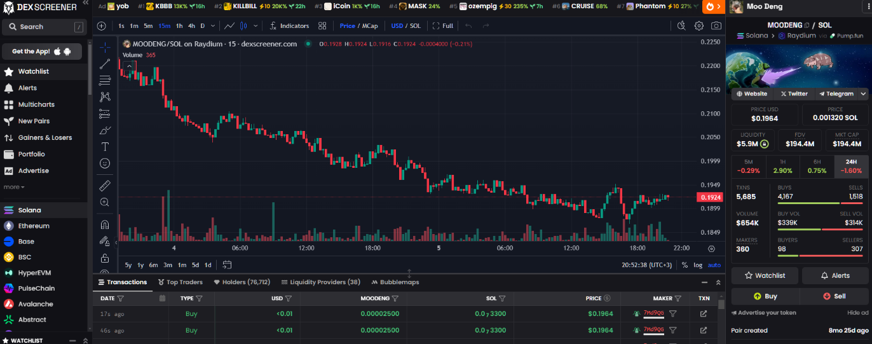
Task: Open chart settings gear
Action: [x=698, y=26]
